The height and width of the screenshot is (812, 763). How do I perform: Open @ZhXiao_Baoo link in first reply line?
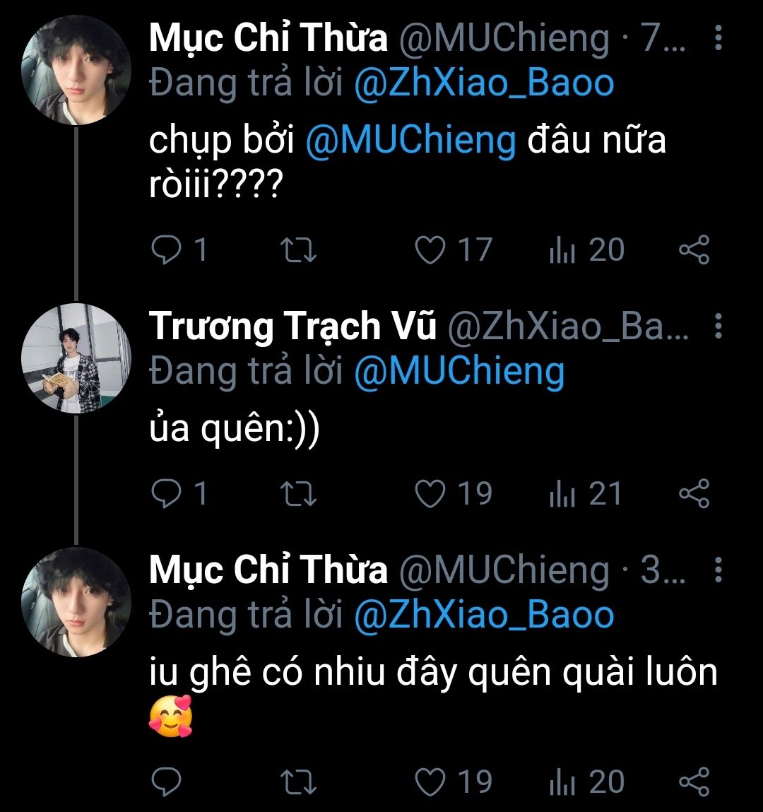pos(484,83)
